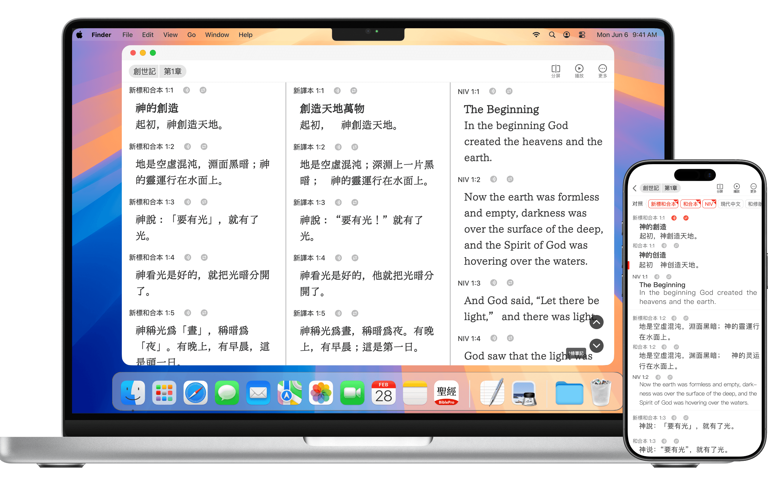Open Messages from the Dock
Viewport: 768px width, 480px height.
pyautogui.click(x=227, y=393)
